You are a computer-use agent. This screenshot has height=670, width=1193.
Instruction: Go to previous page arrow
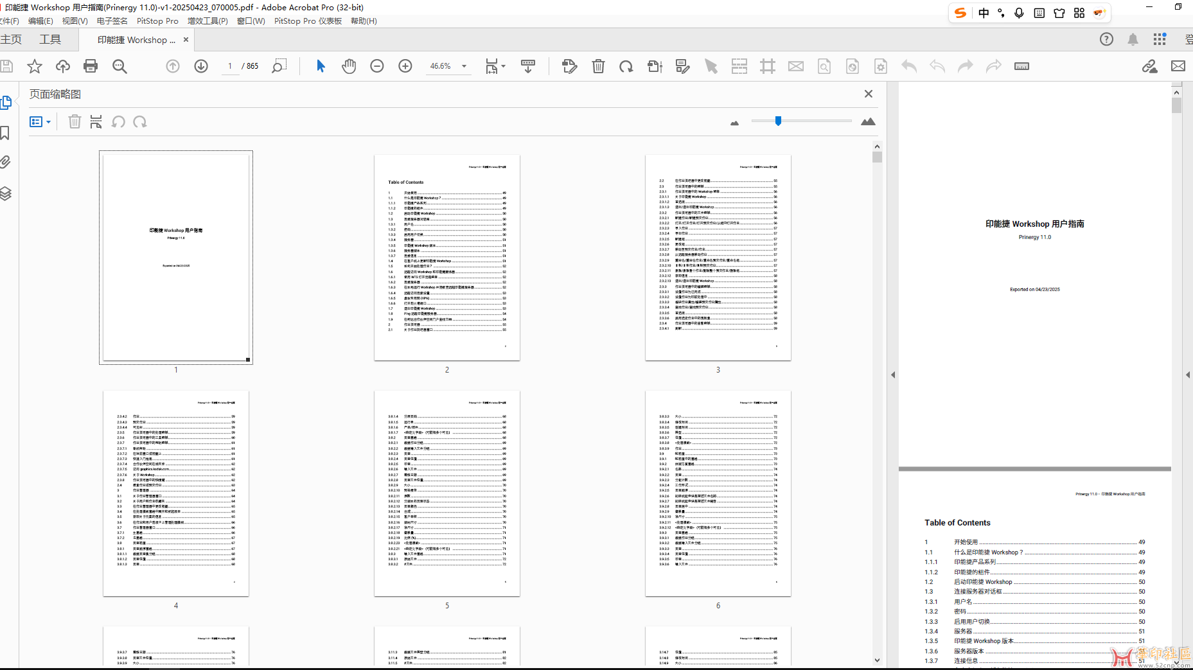click(x=173, y=66)
